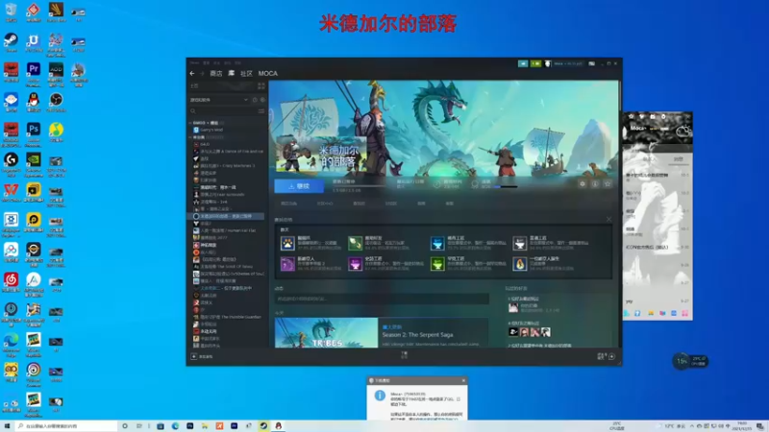Go back with Steam's back arrow
The image size is (769, 432).
[192, 74]
